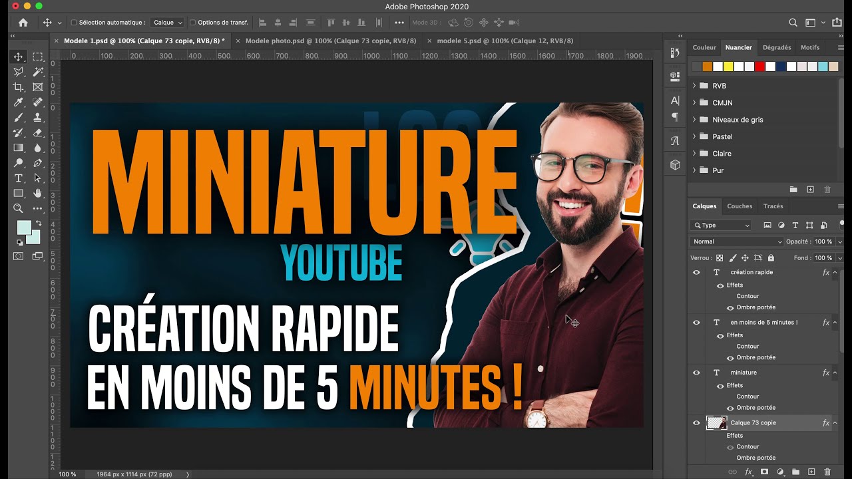The width and height of the screenshot is (852, 479).
Task: Click the zoom level 100 % field
Action: pyautogui.click(x=67, y=474)
